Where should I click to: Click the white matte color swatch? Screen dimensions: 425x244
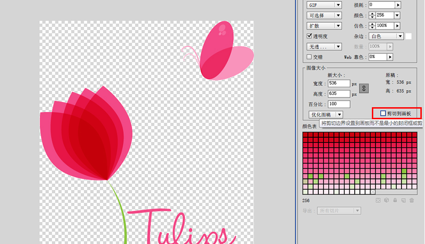pos(408,36)
